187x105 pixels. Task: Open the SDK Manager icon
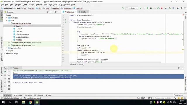[x=173, y=8]
